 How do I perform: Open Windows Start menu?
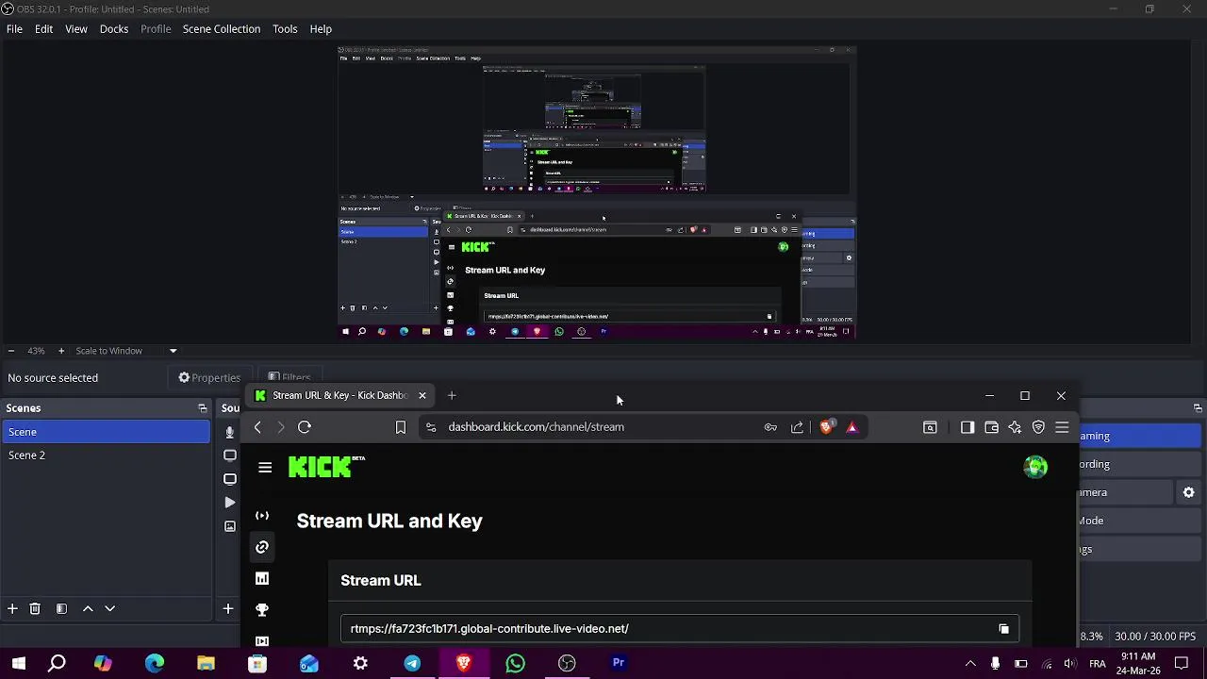19,663
